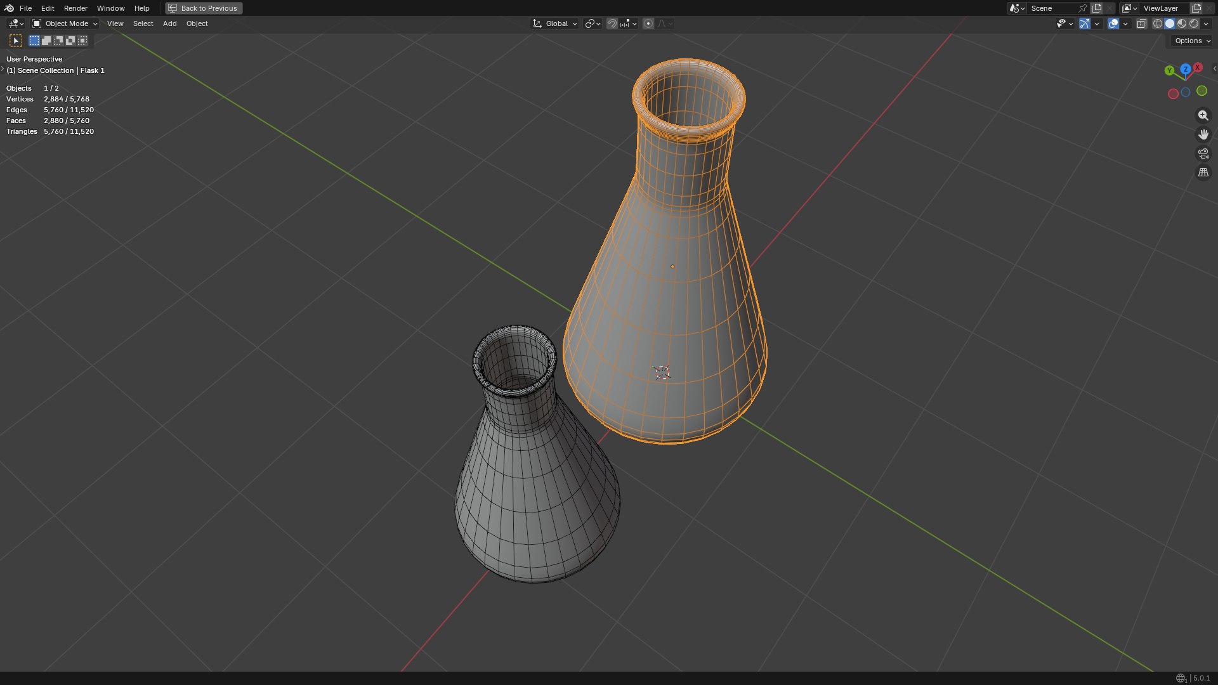The image size is (1218, 685).
Task: Open viewport shading options arrow
Action: (1206, 23)
